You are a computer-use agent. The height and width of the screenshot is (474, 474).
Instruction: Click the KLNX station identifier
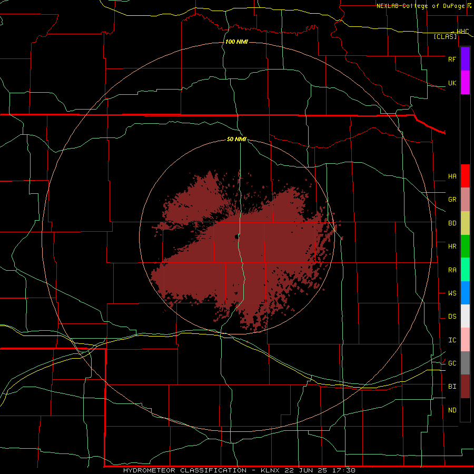coord(270,470)
